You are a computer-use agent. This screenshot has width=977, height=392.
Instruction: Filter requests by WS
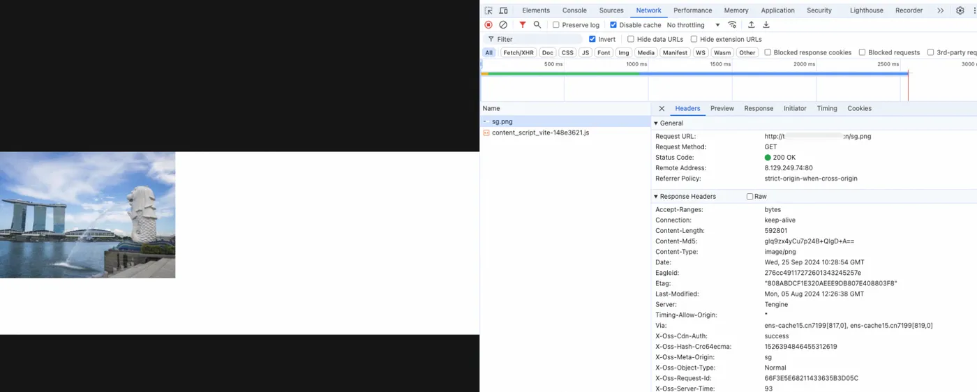coord(701,53)
